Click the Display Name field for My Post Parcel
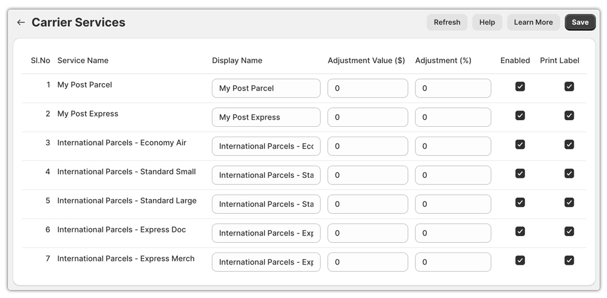 [x=266, y=88]
